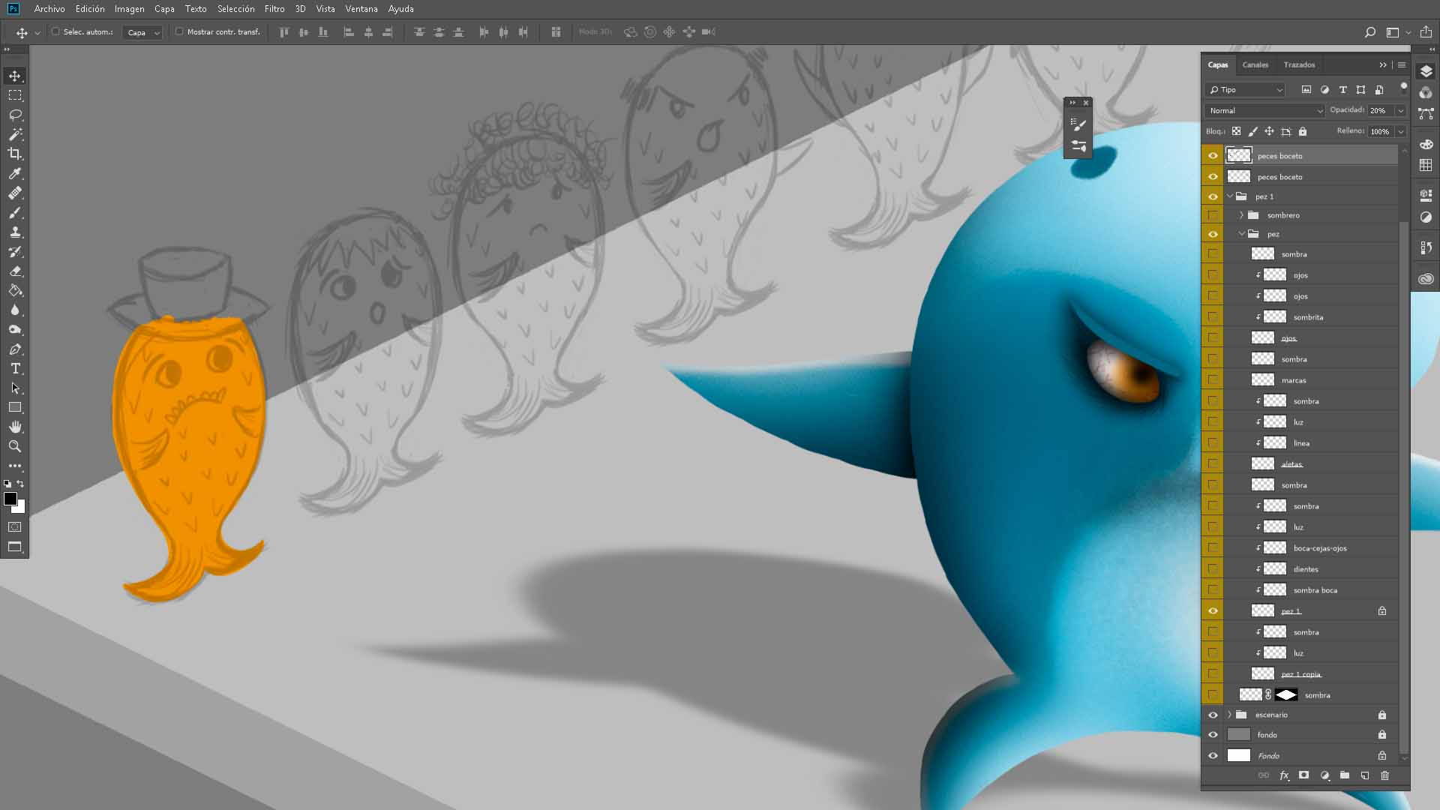The width and height of the screenshot is (1440, 810).
Task: Expand the sombrero layer group
Action: click(x=1241, y=215)
